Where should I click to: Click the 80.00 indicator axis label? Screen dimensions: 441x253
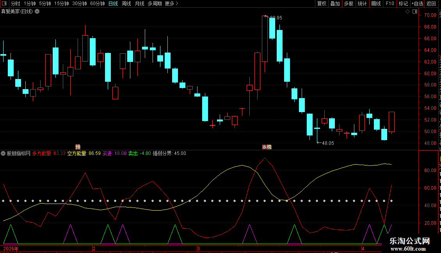[430, 170]
